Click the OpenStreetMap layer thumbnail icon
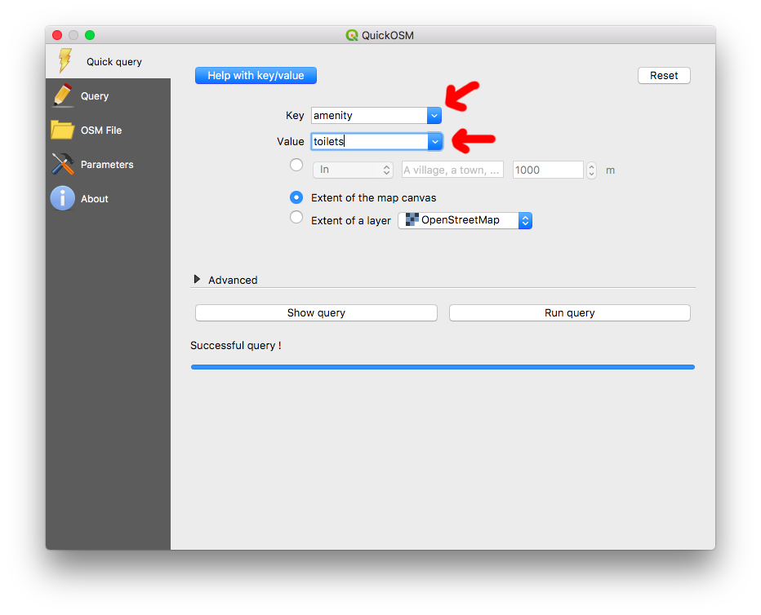761x615 pixels. [x=412, y=220]
